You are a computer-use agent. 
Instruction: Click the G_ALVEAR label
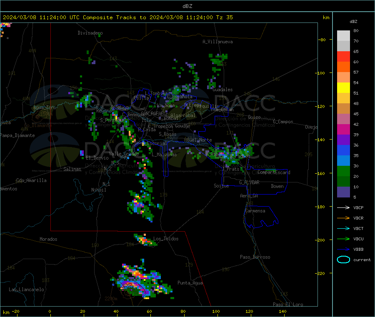[249, 182]
